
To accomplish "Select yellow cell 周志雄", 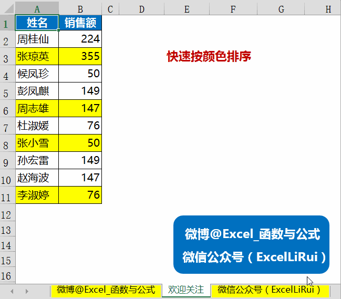I will (37, 108).
